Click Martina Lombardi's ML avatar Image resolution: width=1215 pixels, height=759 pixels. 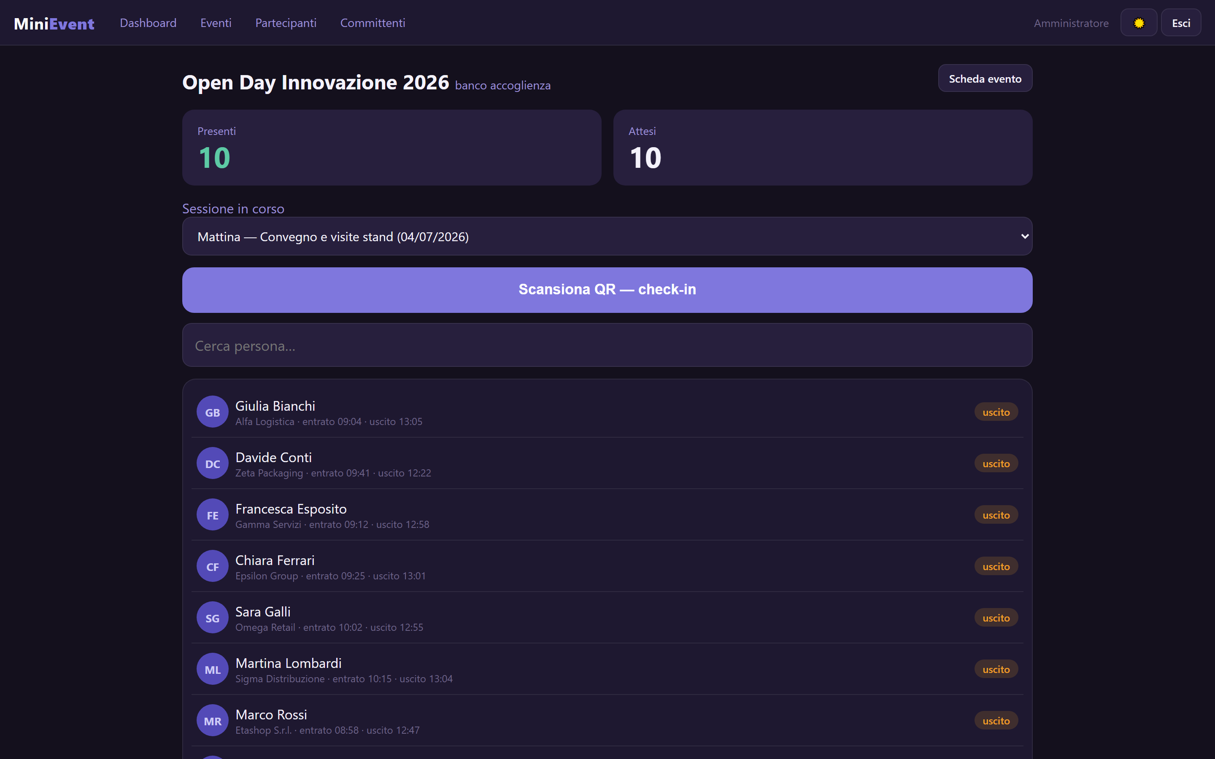click(x=212, y=669)
